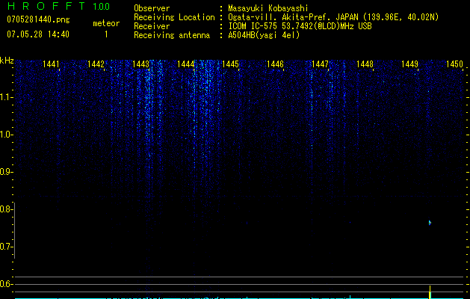Viewport: 470px width, 299px height.
Task: Click frequency axis label 0.8
Action: [x=7, y=209]
